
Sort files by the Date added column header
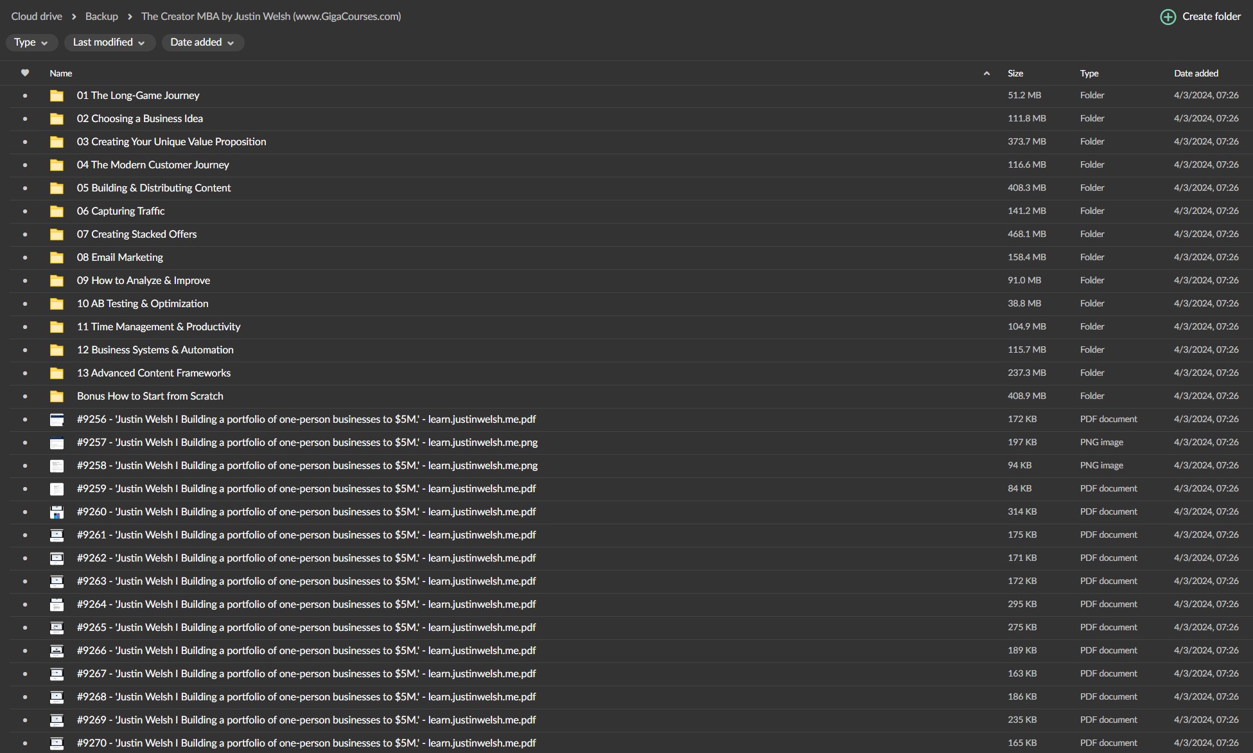point(1195,73)
